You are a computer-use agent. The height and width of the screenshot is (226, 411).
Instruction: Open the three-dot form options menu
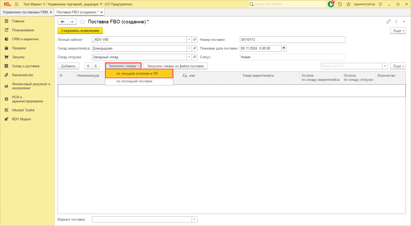click(x=396, y=22)
